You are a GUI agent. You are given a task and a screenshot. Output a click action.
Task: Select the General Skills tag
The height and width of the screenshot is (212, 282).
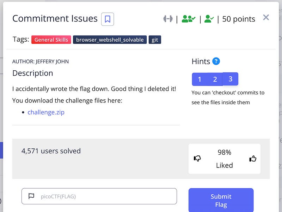pyautogui.click(x=51, y=40)
